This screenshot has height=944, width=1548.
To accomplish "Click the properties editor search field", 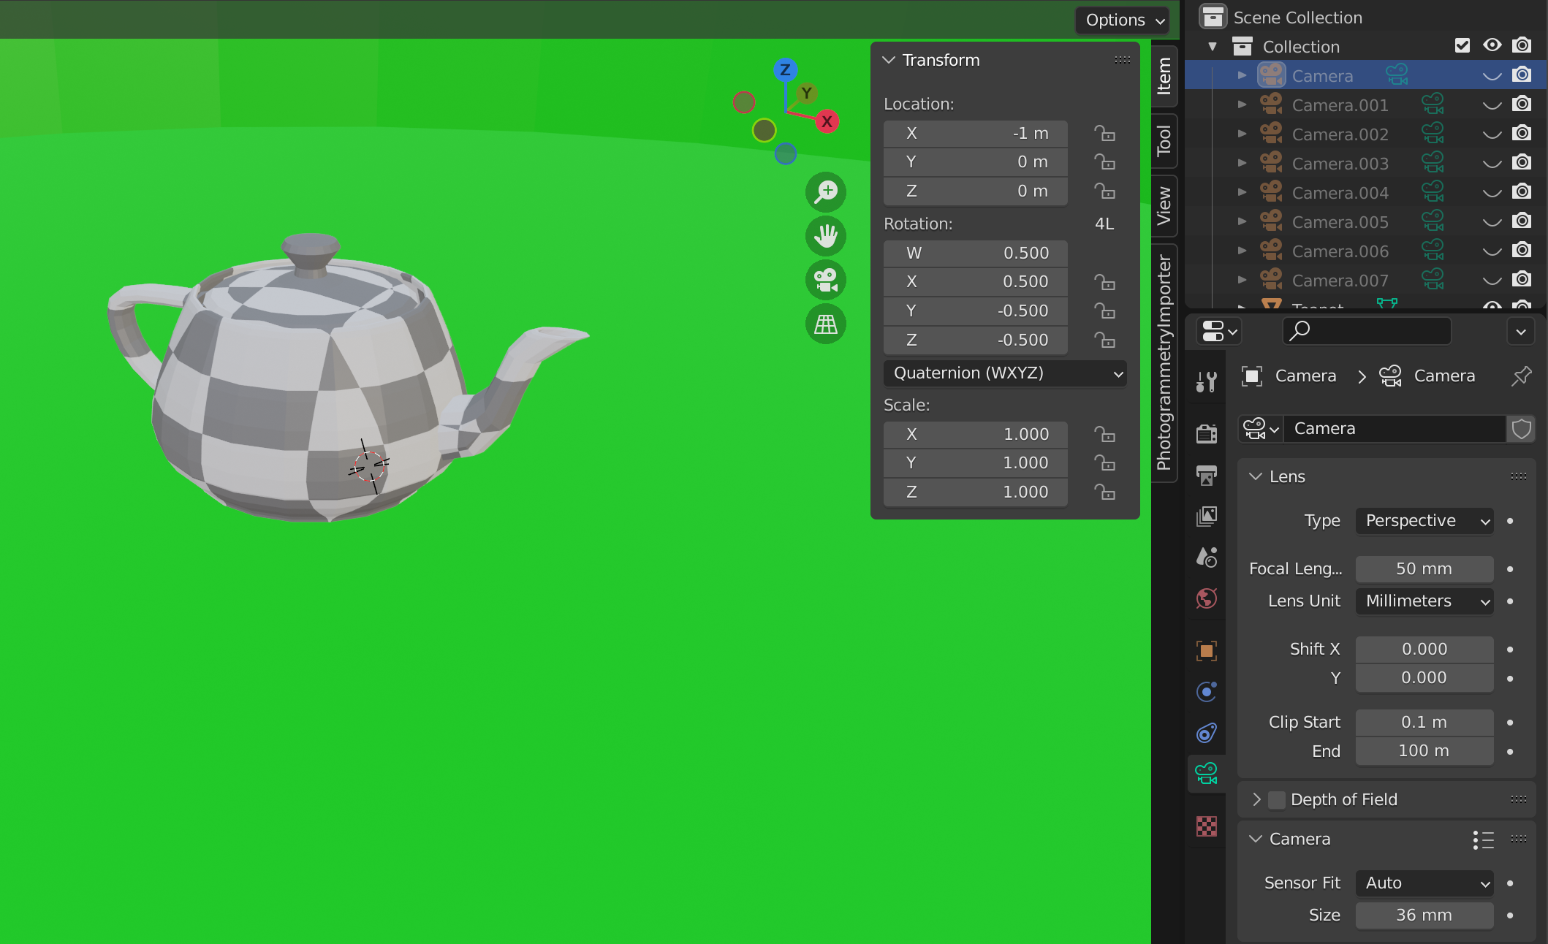I will coord(1367,331).
